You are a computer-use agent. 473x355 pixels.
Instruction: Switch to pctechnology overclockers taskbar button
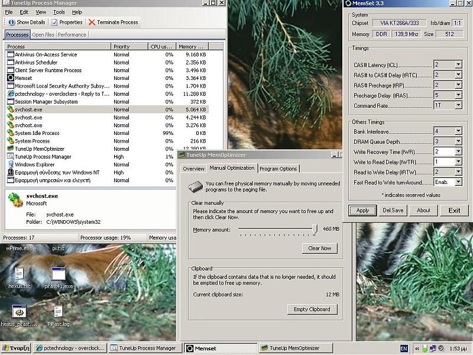pyautogui.click(x=70, y=348)
